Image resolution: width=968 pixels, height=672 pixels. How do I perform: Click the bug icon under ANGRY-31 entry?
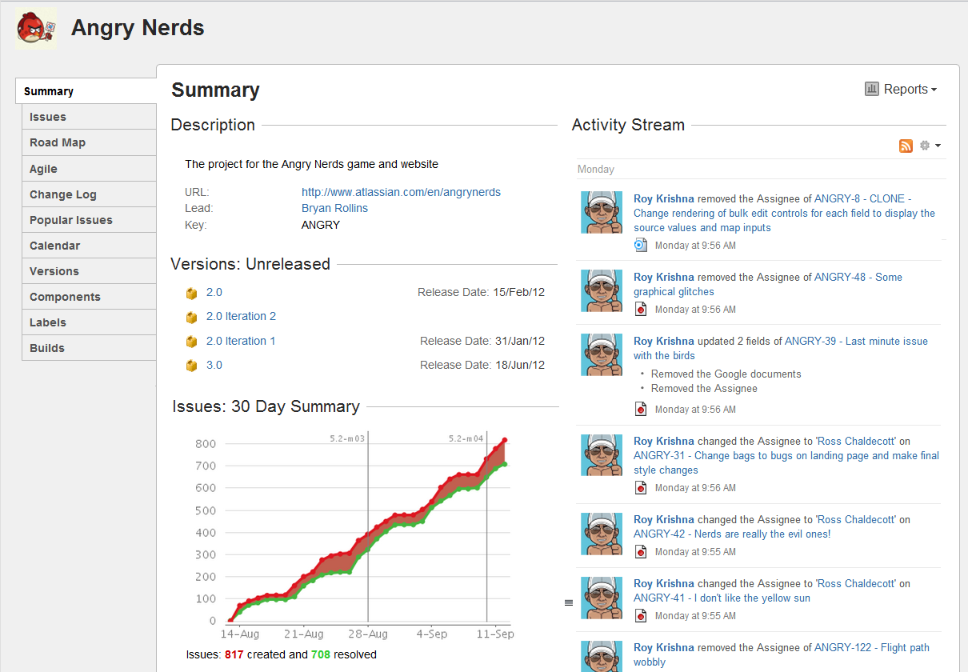(x=640, y=488)
